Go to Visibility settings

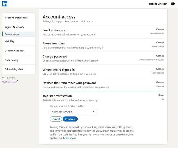tap(9, 41)
